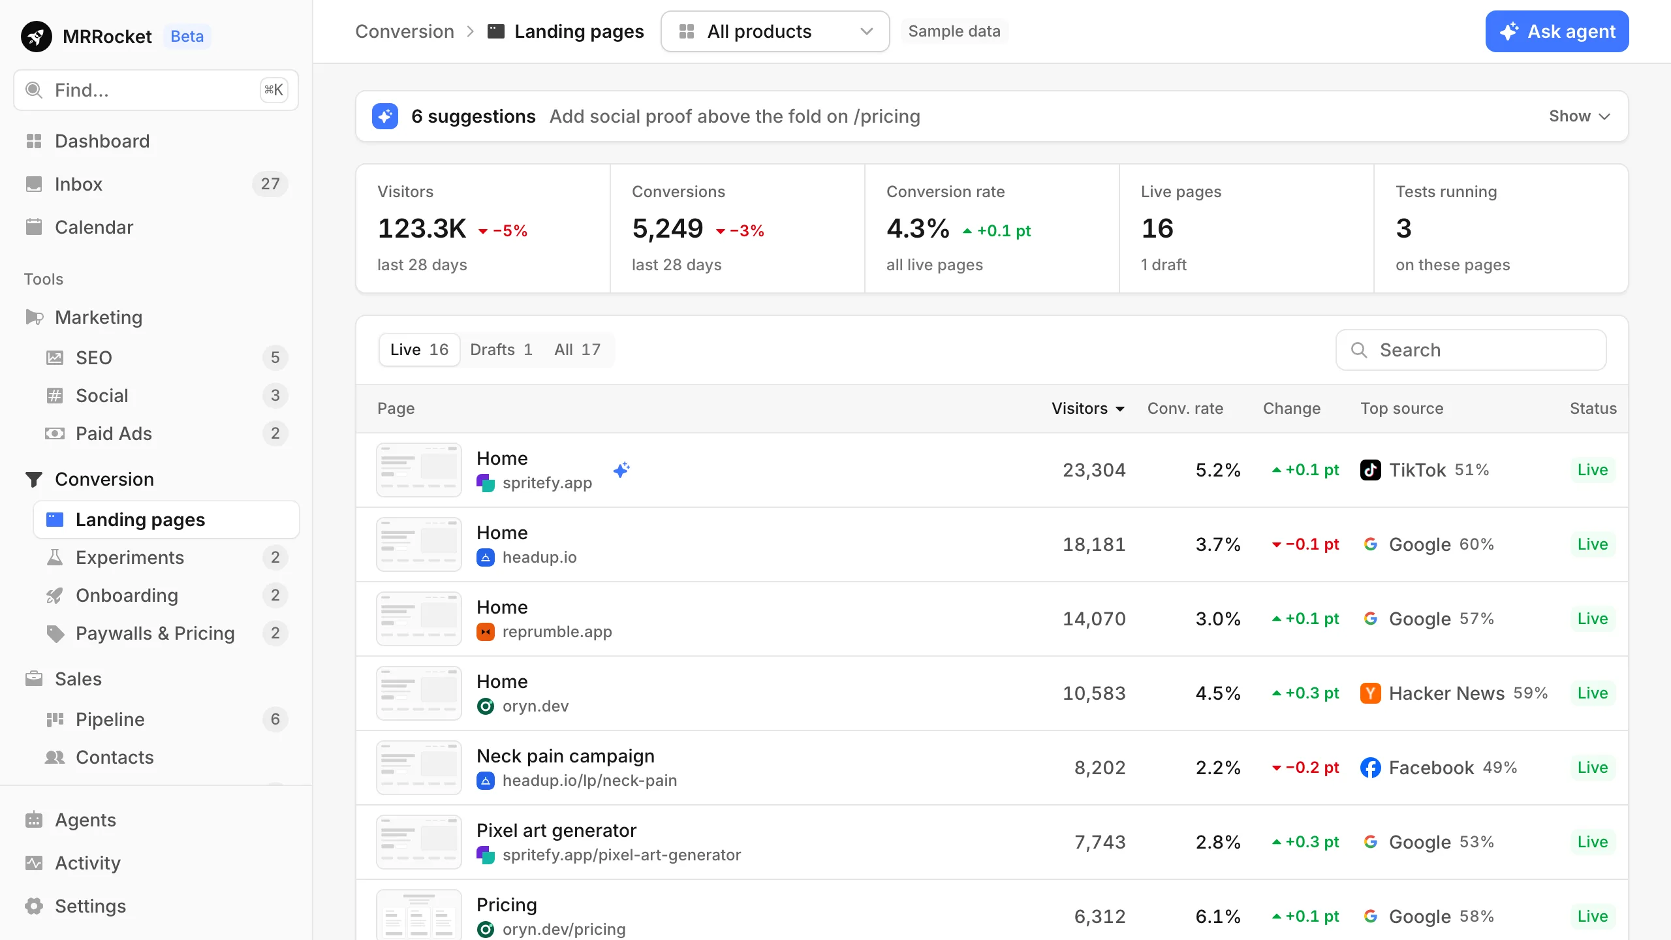Collapse the Conversion funnel section
The height and width of the screenshot is (940, 1671).
(156, 479)
